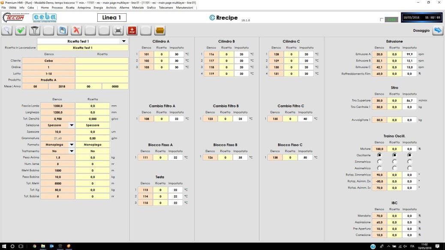Click Cilindro A row 1 Elenco value 101
The height and width of the screenshot is (250, 445).
point(147,54)
